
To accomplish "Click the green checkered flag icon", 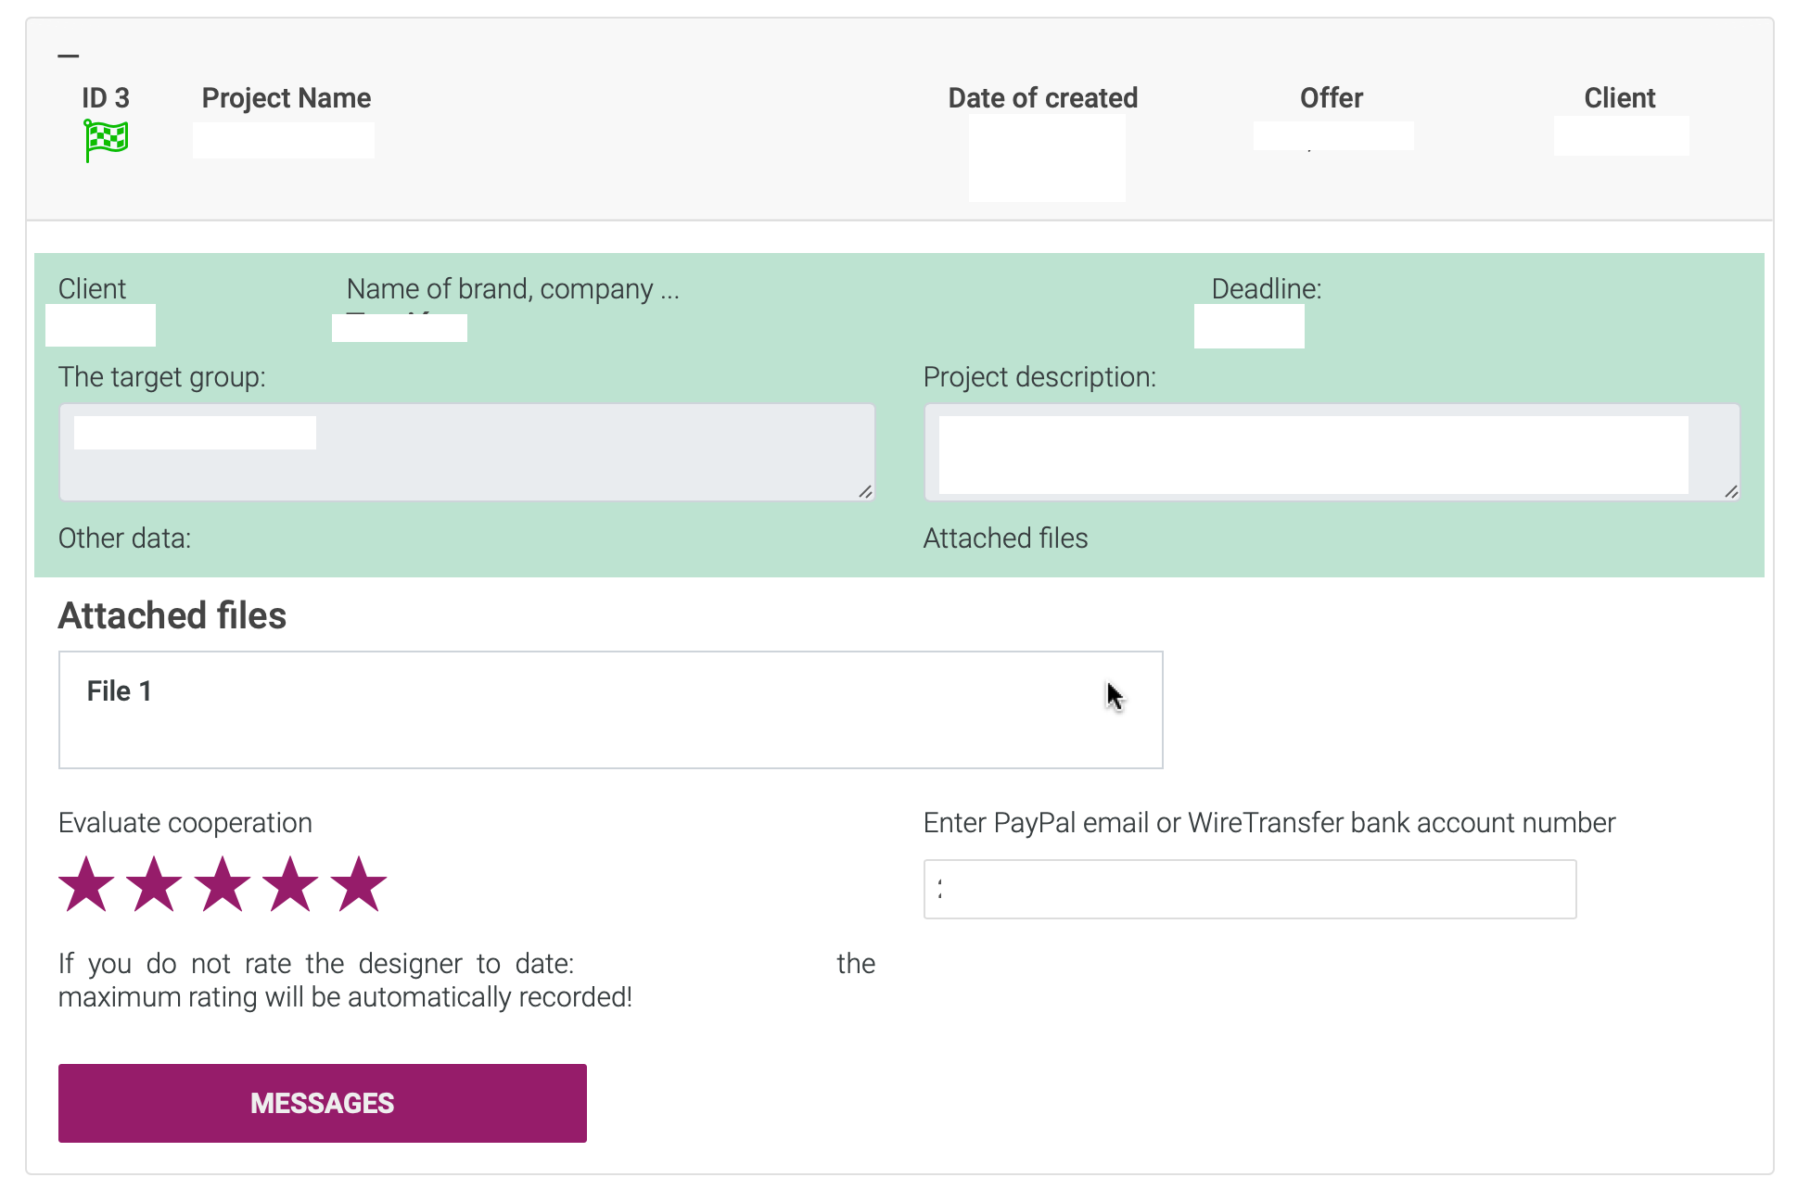I will (106, 141).
